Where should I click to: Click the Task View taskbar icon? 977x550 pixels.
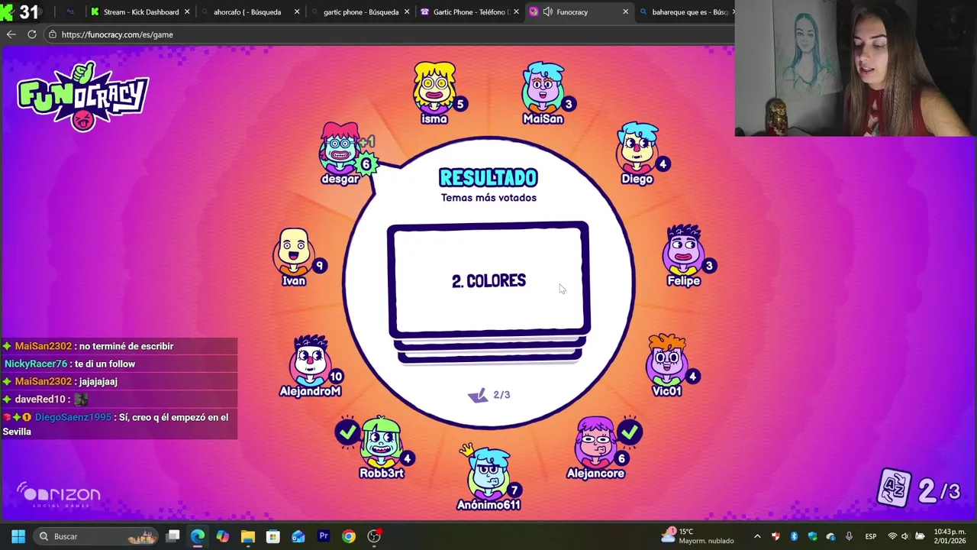coord(173,536)
